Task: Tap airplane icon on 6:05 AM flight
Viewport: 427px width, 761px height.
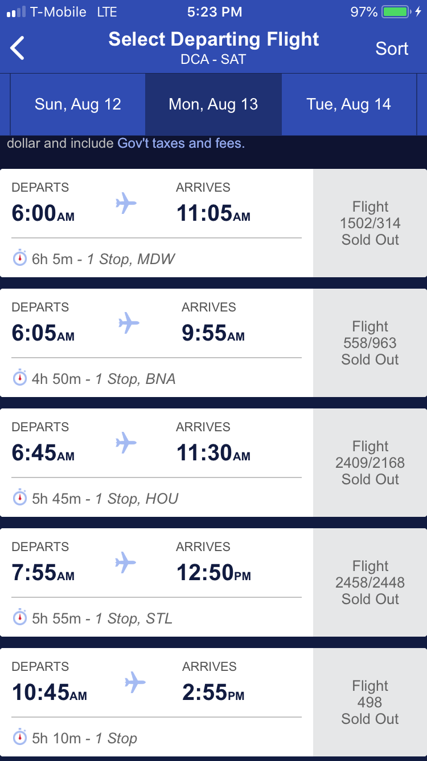Action: click(129, 323)
